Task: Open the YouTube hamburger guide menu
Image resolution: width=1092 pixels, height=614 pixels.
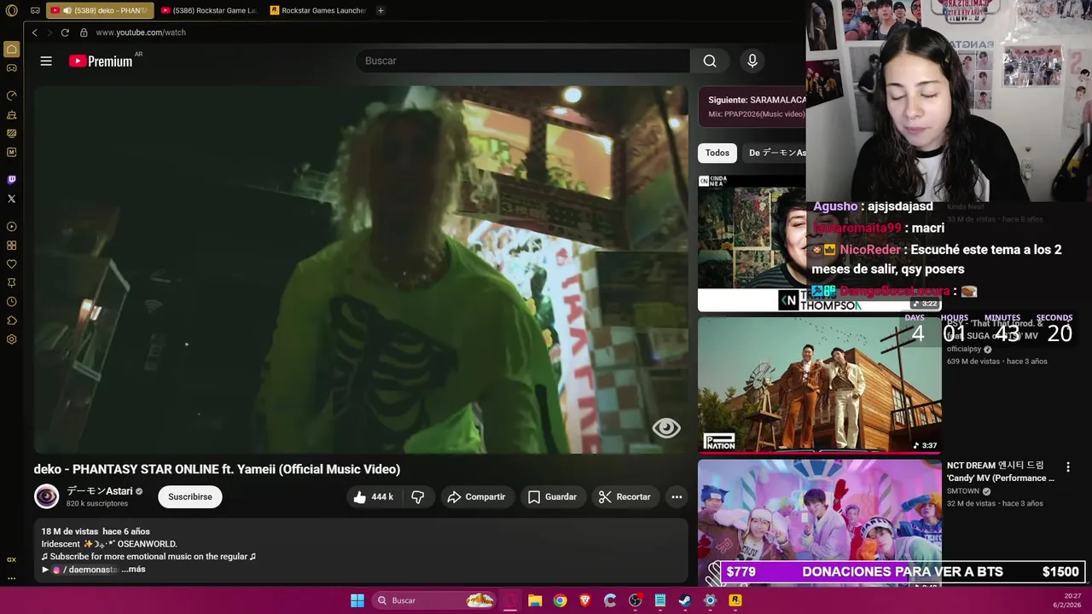Action: coord(46,61)
